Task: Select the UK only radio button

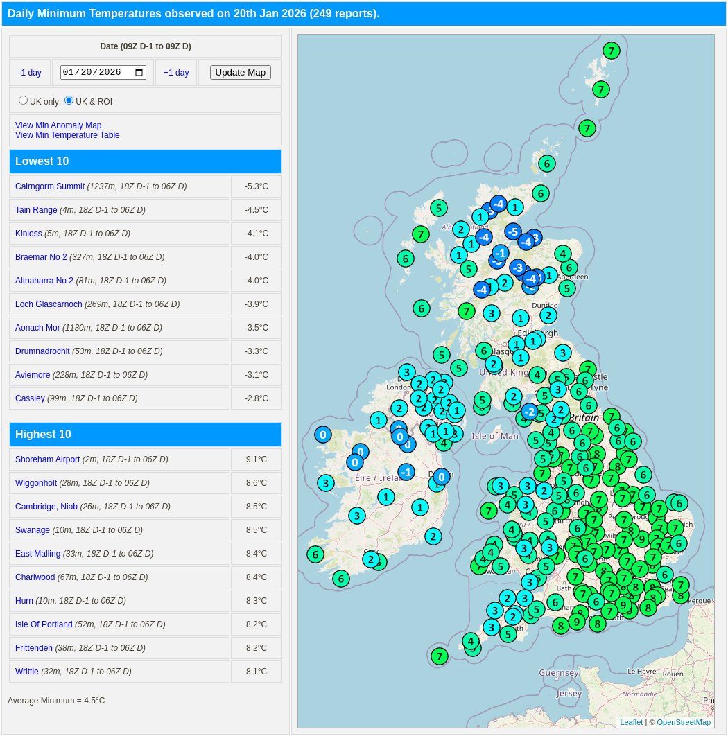Action: (23, 100)
